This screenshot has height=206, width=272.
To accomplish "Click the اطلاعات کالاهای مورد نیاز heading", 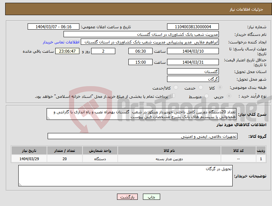I will click(x=241, y=125).
